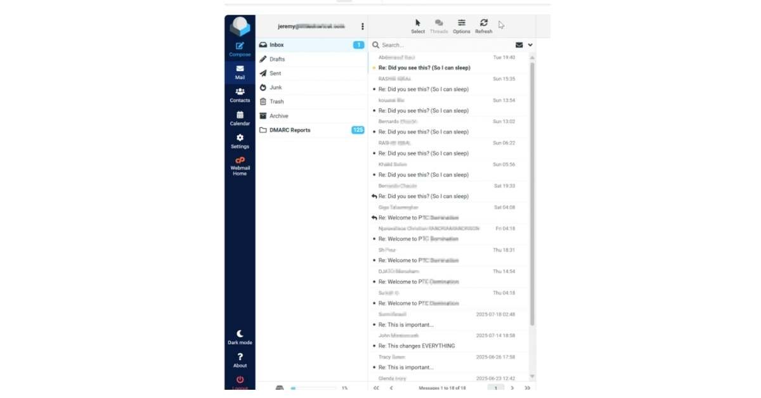The image size is (761, 398).
Task: Go to next page of messages
Action: pyautogui.click(x=512, y=388)
